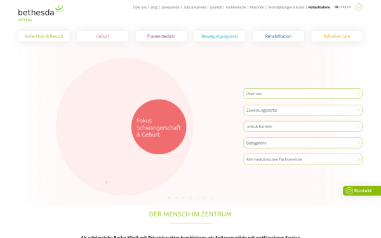Screen dimensions: 381x238
Task: Click Fokus Schwangerschaft & Geburt circle
Action: click(x=159, y=127)
